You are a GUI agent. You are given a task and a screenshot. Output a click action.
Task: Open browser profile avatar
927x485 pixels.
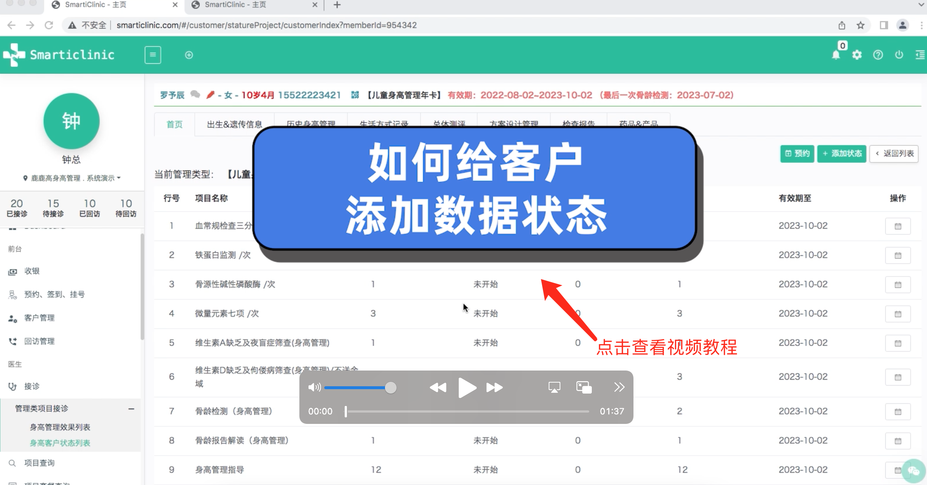click(x=903, y=25)
